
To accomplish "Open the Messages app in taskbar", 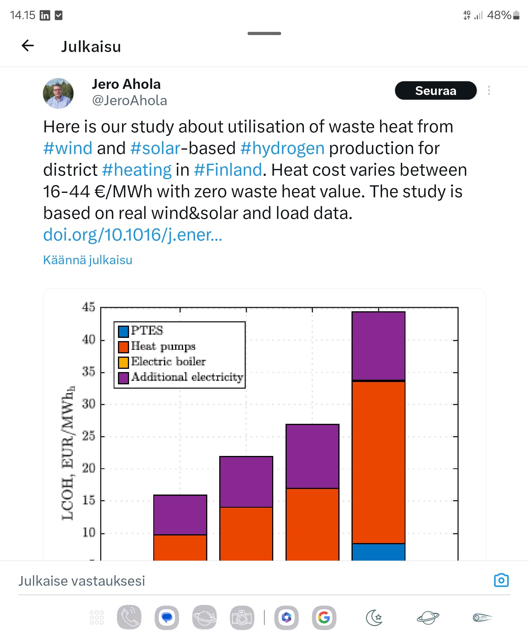I will (167, 618).
